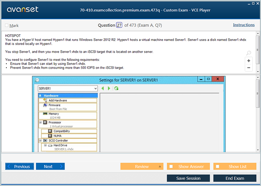The width and height of the screenshot is (261, 186).
Task: Maximize the Settings for SERVER1 window
Action: [208, 79]
